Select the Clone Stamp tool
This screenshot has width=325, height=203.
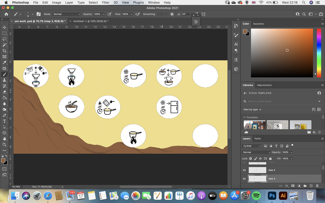[4, 80]
